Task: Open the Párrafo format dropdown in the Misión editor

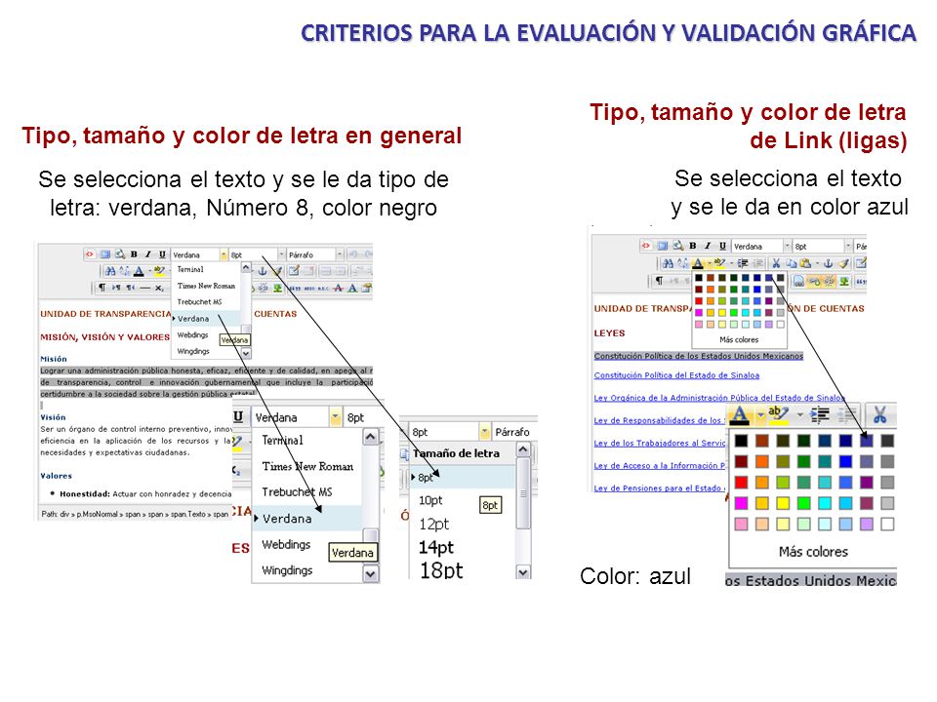Action: click(x=340, y=254)
